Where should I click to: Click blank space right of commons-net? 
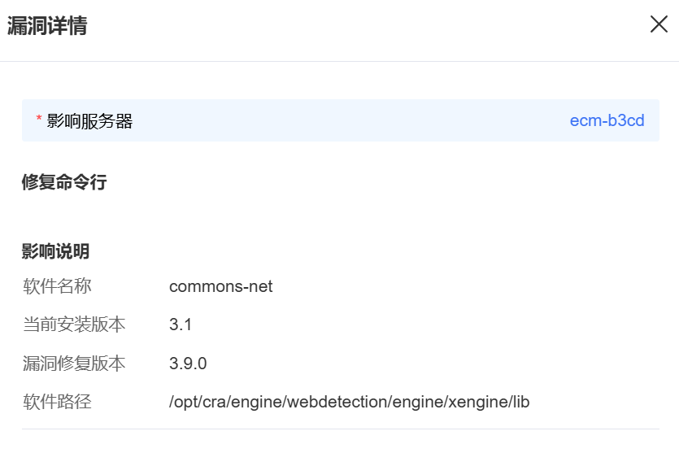pyautogui.click(x=465, y=287)
